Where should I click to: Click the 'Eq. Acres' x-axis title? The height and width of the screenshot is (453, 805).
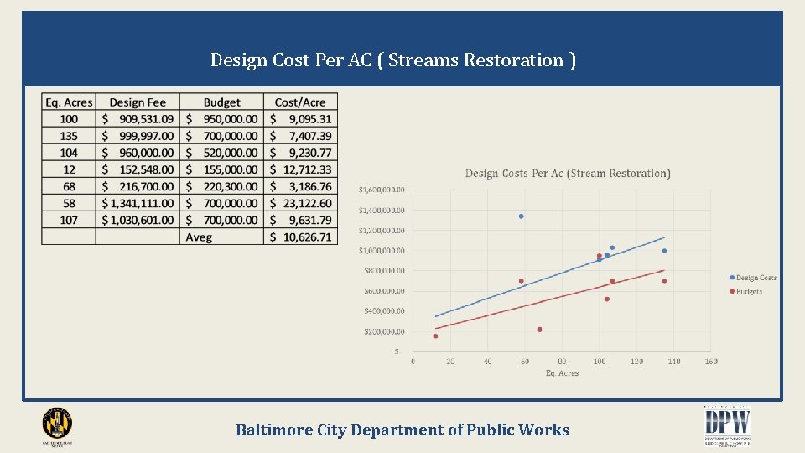562,373
